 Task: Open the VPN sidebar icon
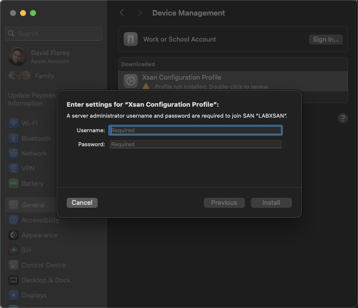point(14,168)
